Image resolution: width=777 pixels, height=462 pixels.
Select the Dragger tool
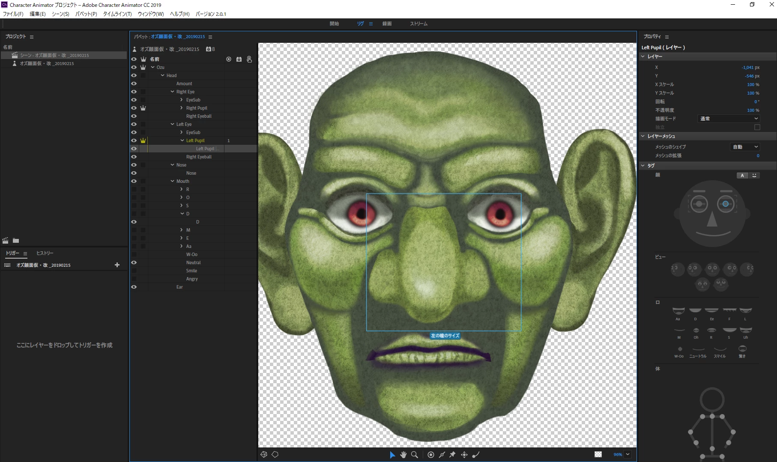(x=464, y=455)
